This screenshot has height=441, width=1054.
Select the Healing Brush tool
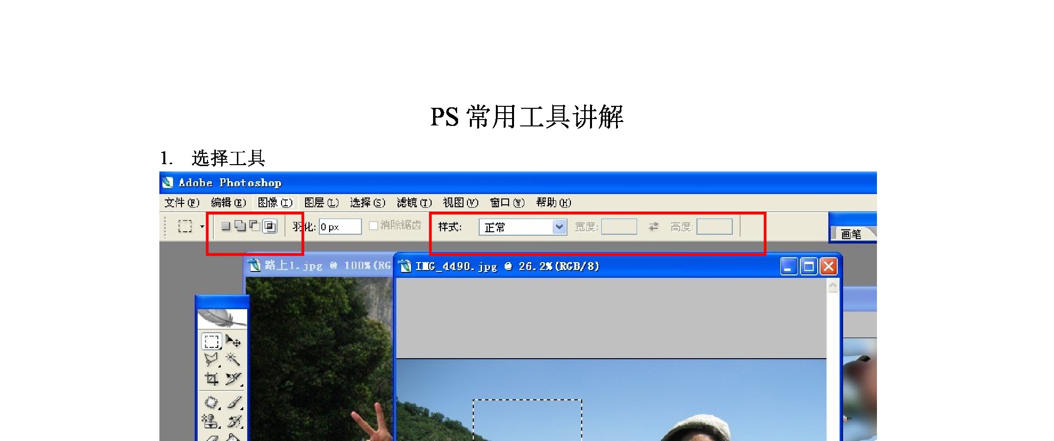211,403
